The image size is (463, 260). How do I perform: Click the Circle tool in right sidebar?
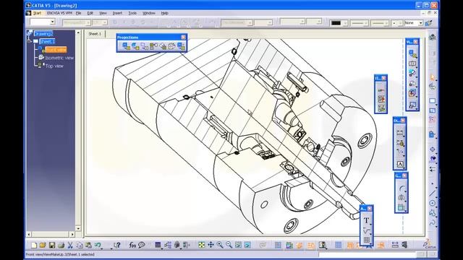[433, 203]
